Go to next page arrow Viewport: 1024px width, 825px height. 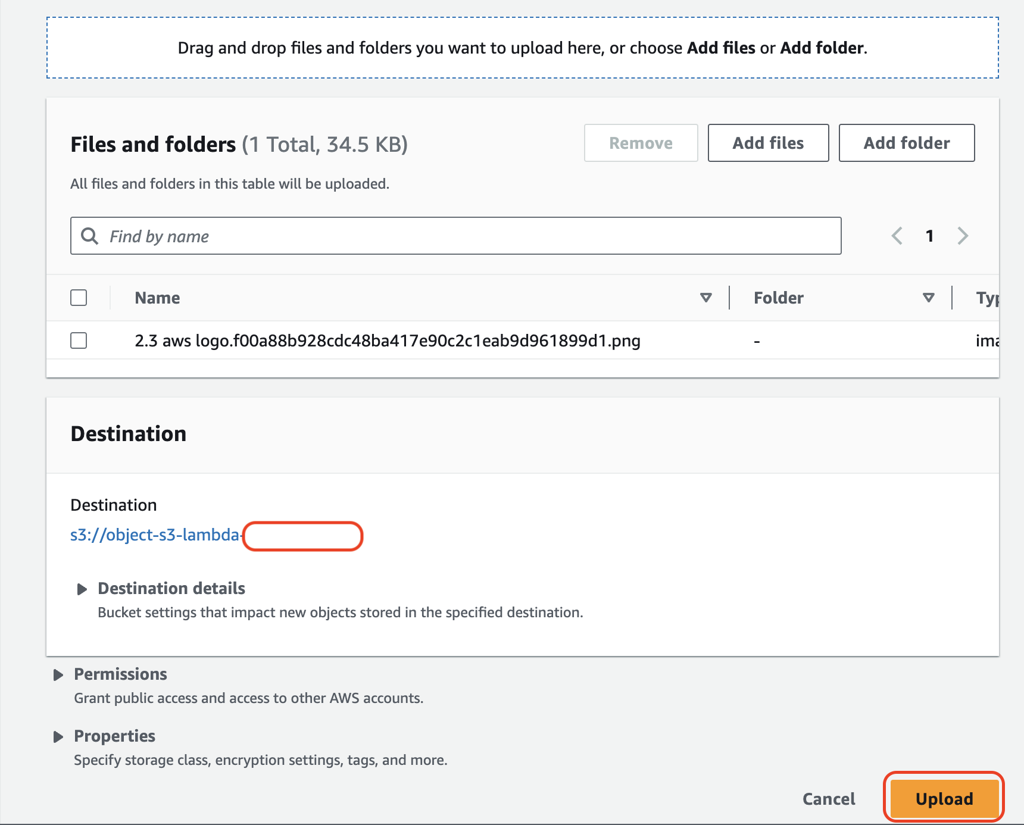point(963,236)
